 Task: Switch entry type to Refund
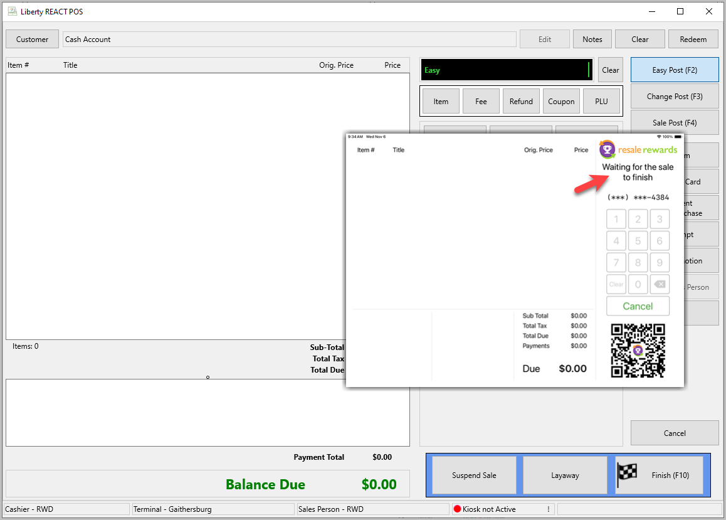[521, 102]
